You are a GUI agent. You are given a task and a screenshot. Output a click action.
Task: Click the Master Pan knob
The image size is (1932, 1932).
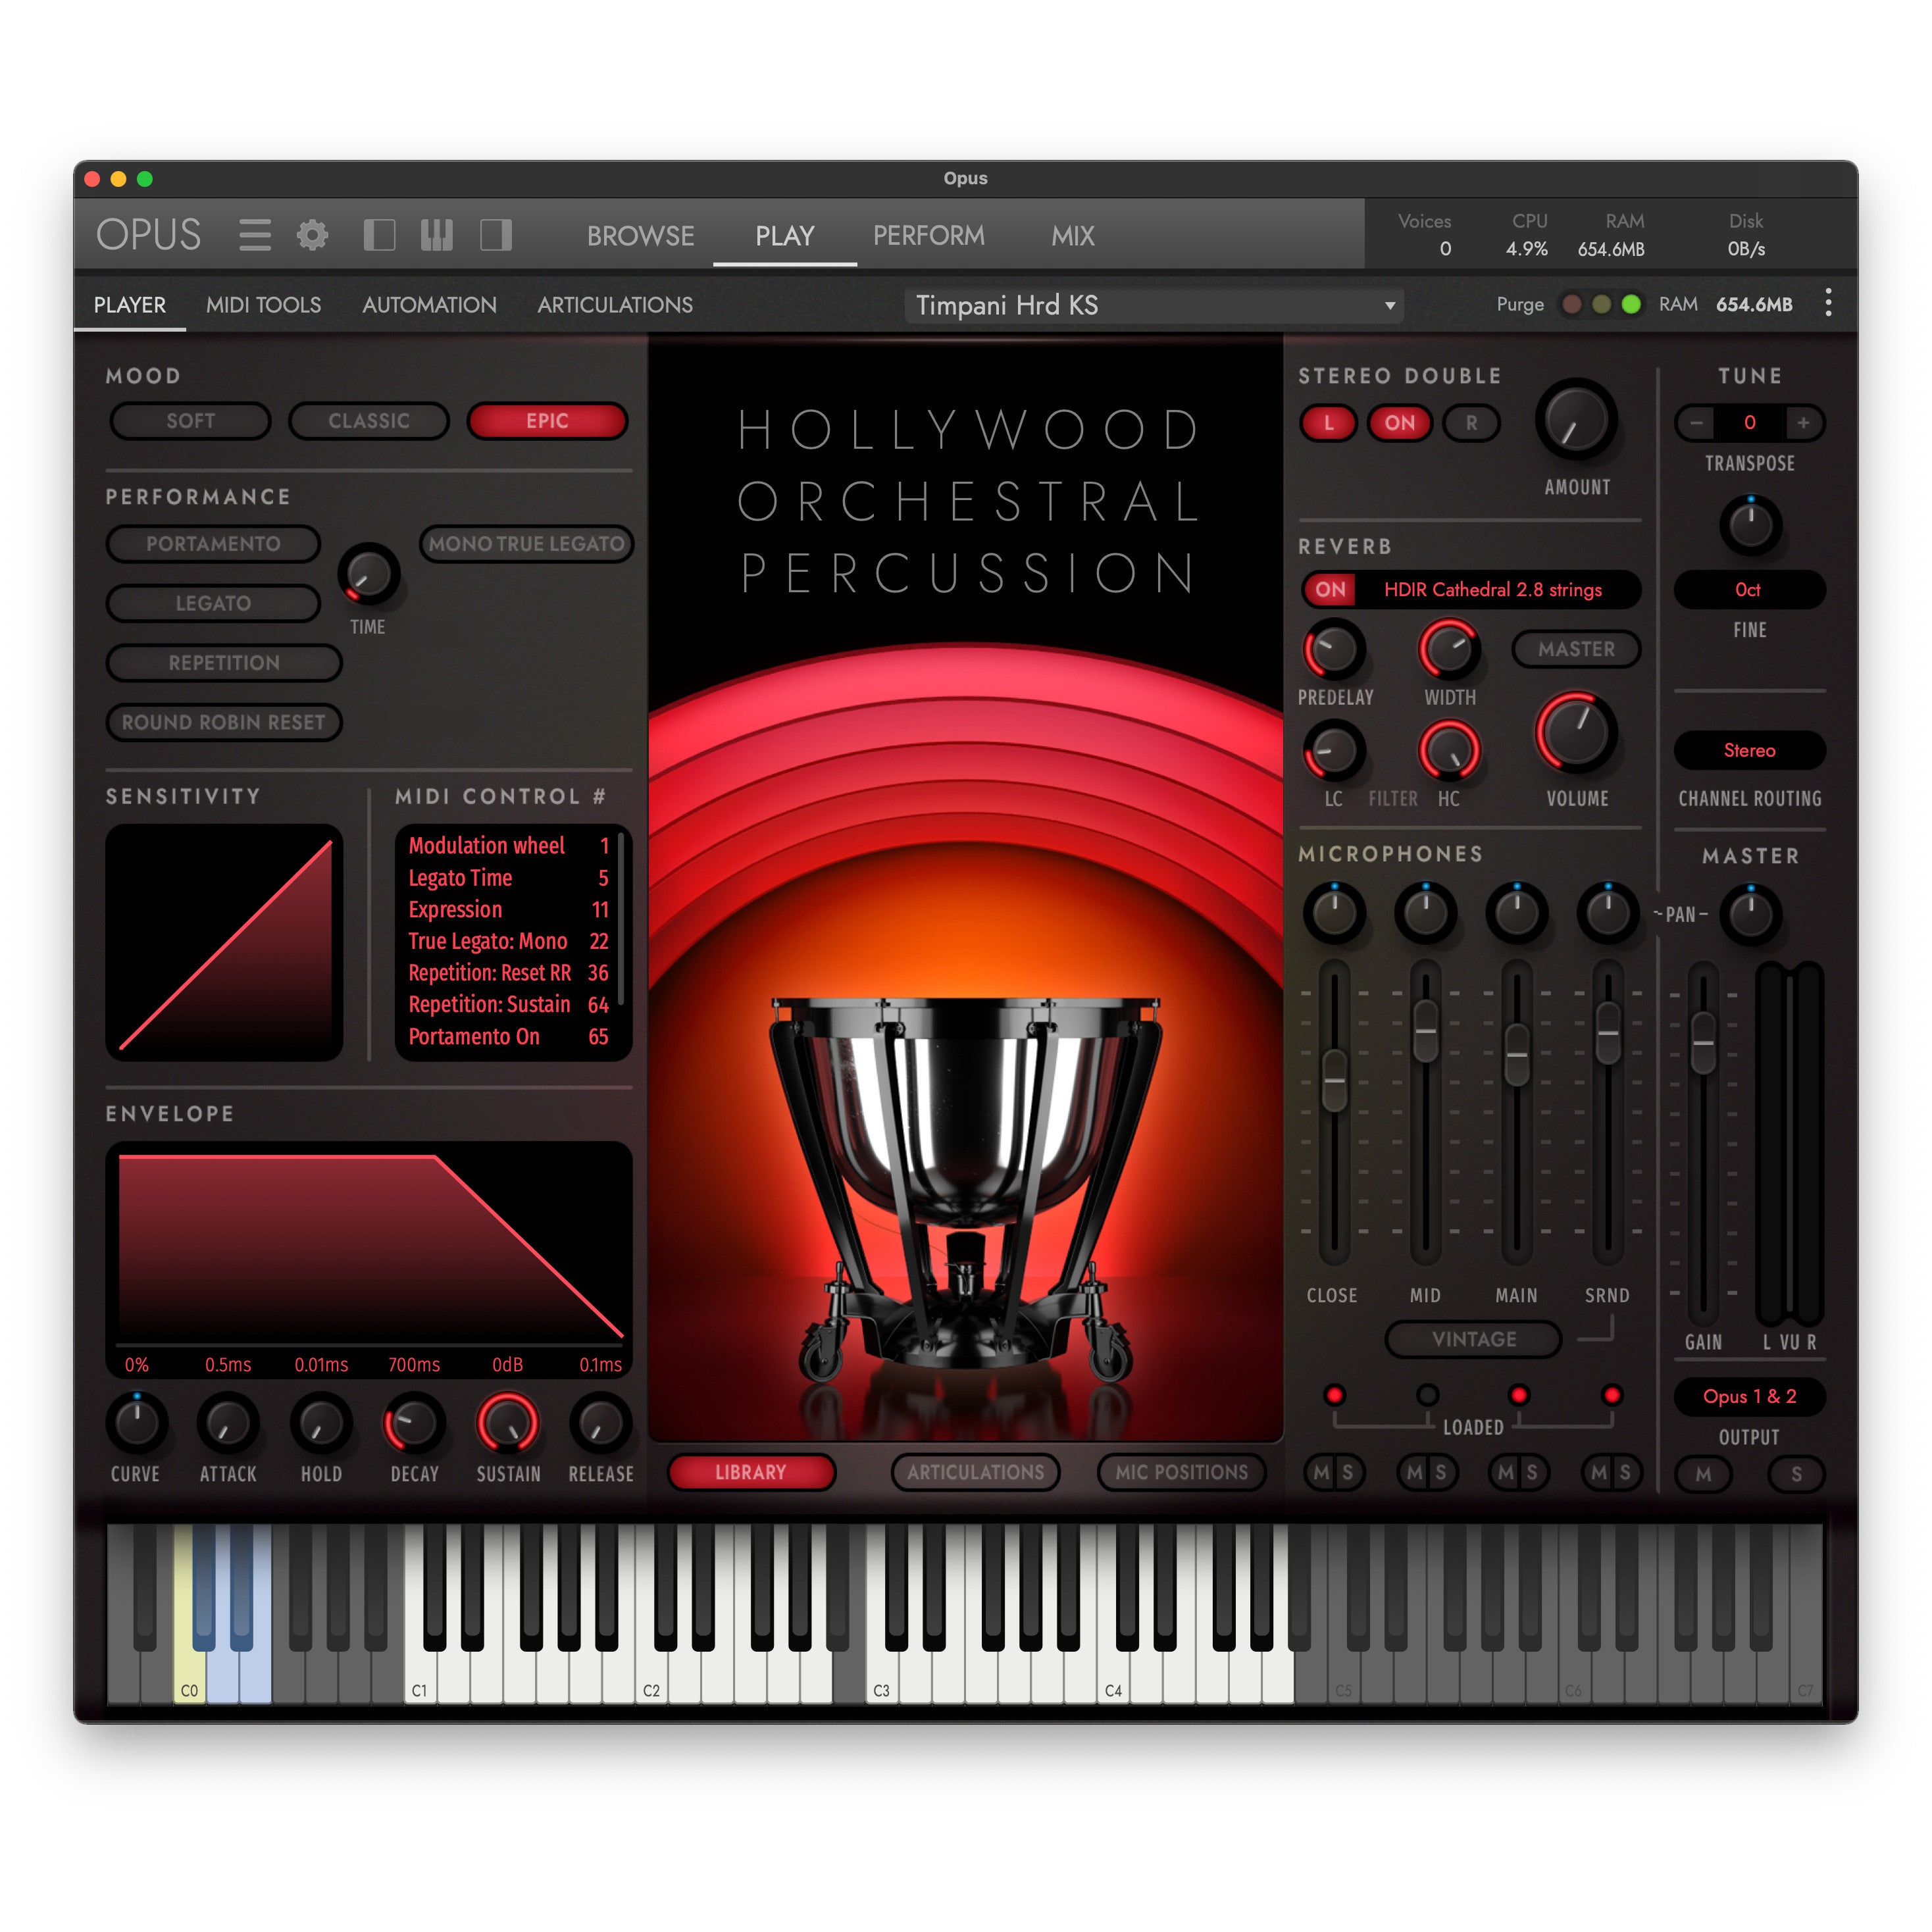click(x=1750, y=914)
